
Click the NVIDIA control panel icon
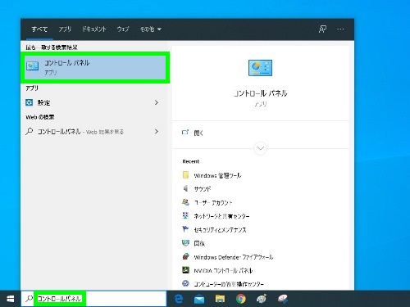click(x=185, y=270)
